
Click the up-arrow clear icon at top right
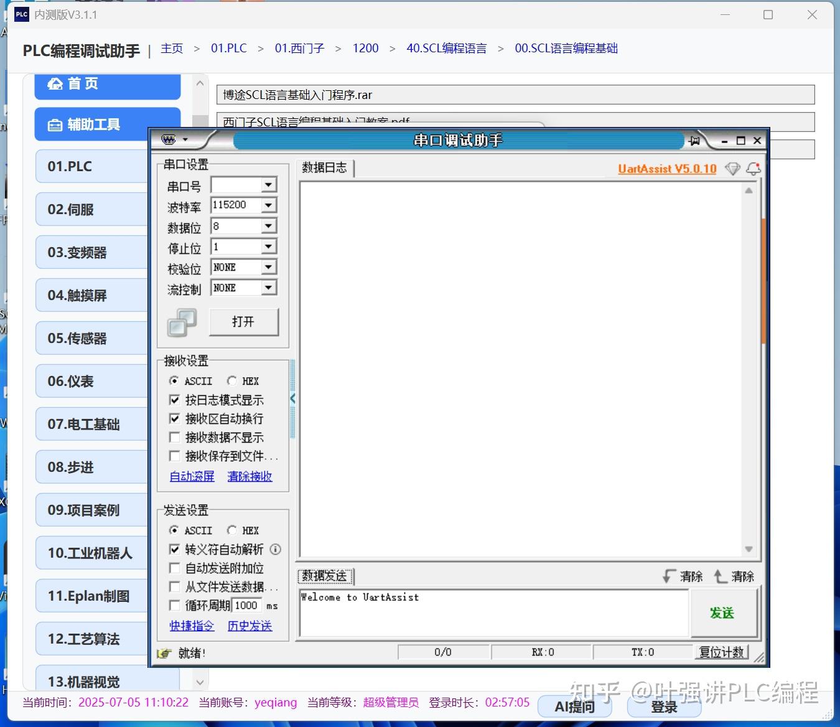click(x=719, y=576)
